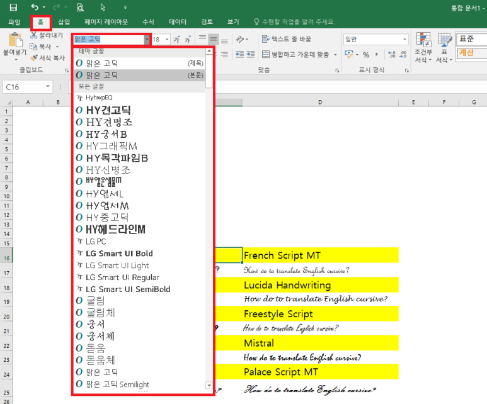Toggle the middle align icon

214,39
